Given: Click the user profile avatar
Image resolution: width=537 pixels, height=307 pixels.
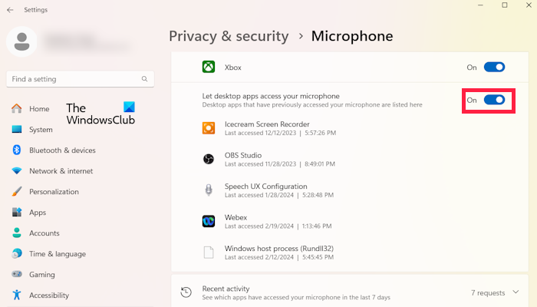Looking at the screenshot, I should pos(21,42).
